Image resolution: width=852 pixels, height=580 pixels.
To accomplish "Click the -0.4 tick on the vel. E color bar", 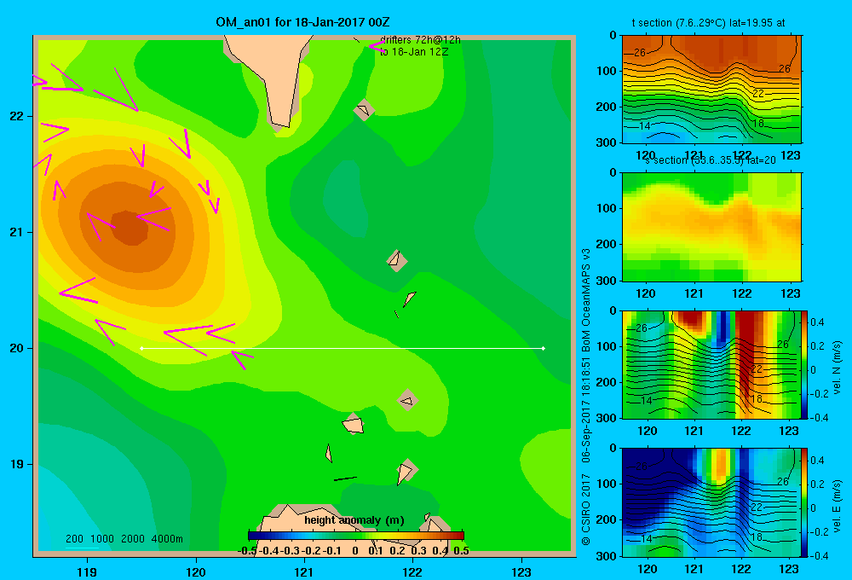I will click(819, 555).
